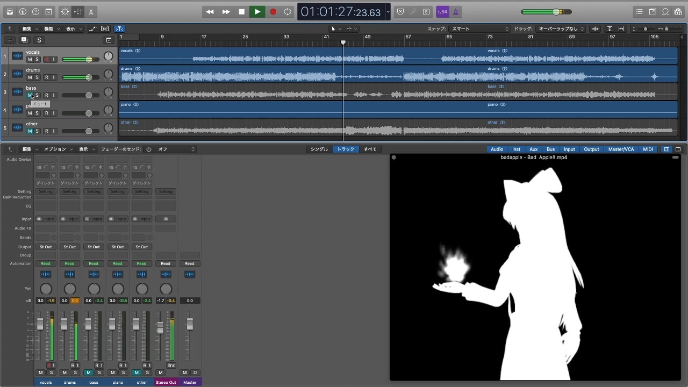Open the Editors scissors icon

pos(91,12)
